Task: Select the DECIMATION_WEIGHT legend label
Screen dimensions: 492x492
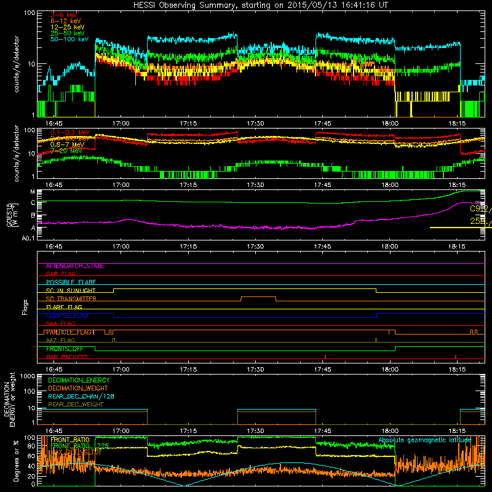Action: click(78, 388)
